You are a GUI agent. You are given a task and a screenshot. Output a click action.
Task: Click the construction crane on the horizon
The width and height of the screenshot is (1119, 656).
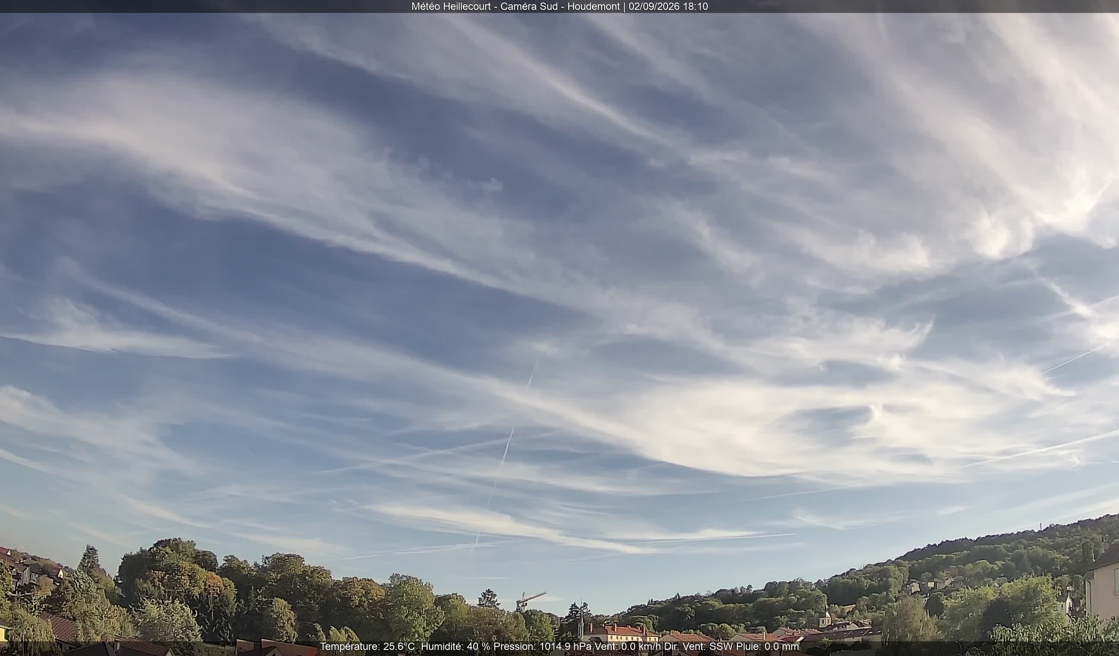(x=530, y=602)
